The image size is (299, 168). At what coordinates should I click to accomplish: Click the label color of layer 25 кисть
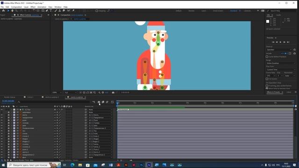[14, 115]
